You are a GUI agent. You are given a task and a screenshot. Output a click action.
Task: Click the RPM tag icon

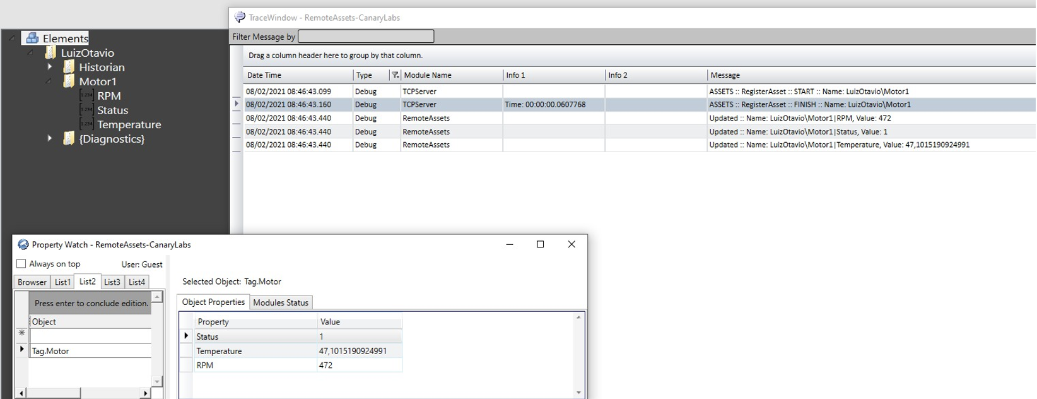[86, 95]
